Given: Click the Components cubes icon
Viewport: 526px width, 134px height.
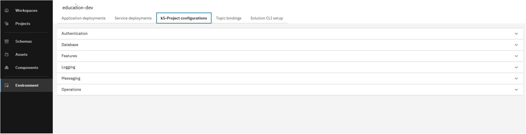Looking at the screenshot, I should [7, 68].
